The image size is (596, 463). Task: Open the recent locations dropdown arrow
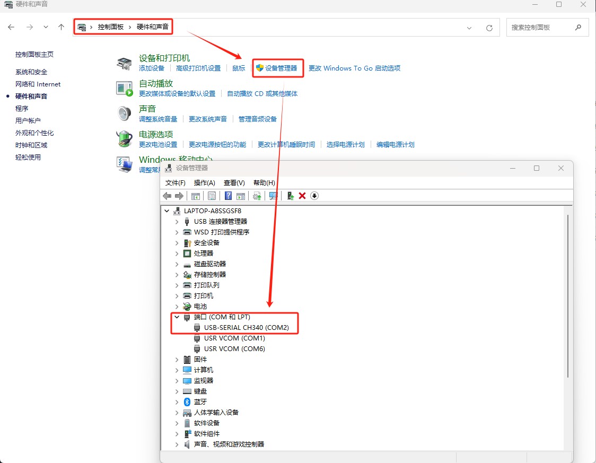pos(46,27)
